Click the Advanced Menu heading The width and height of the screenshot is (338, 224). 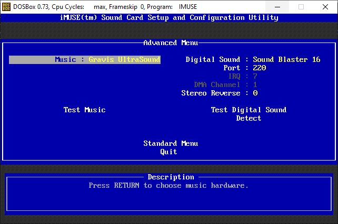click(x=171, y=42)
